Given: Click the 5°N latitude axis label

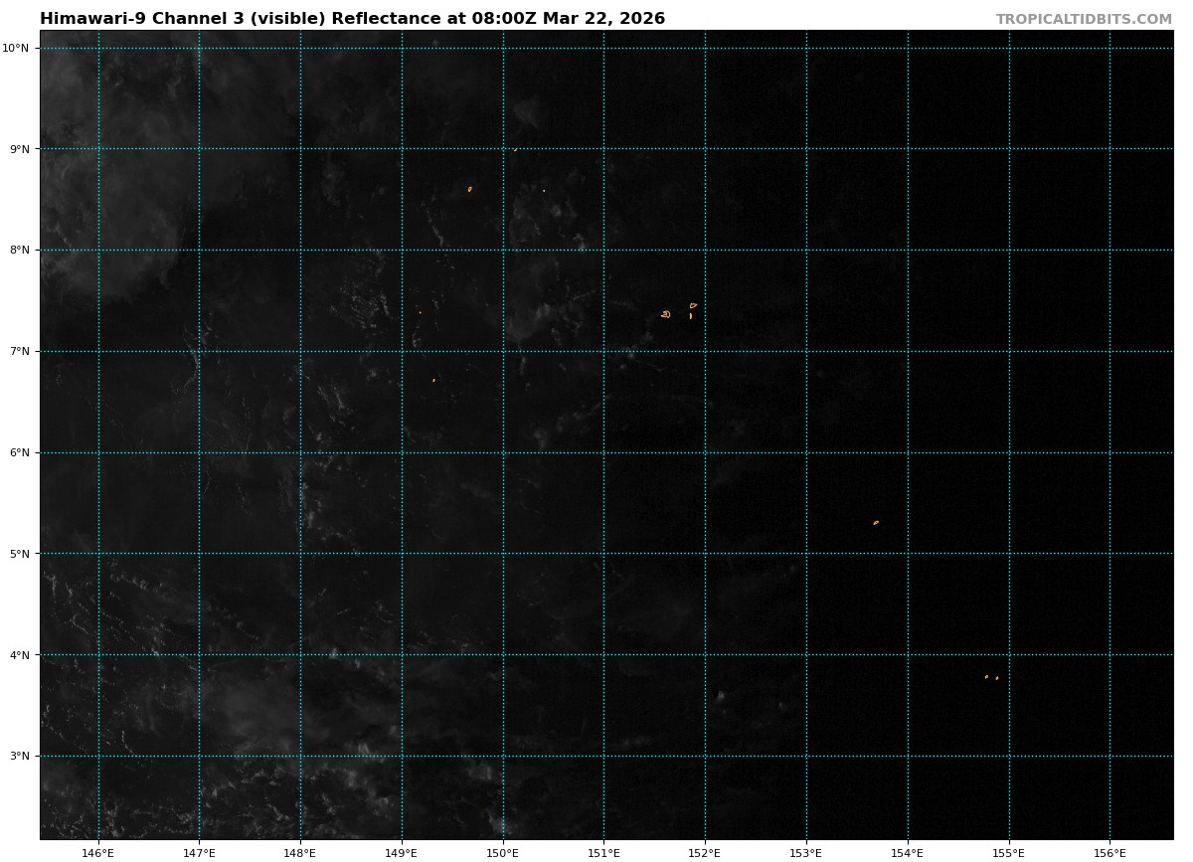Looking at the screenshot, I should 21,554.
